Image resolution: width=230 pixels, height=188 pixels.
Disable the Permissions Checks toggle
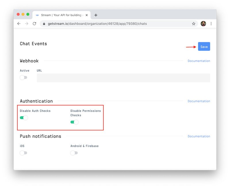point(74,122)
